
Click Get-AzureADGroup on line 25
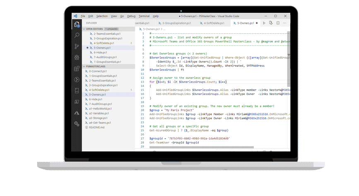(163, 130)
